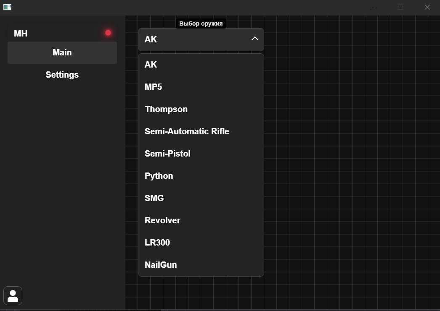Close the application window
This screenshot has height=311, width=440.
(427, 7)
